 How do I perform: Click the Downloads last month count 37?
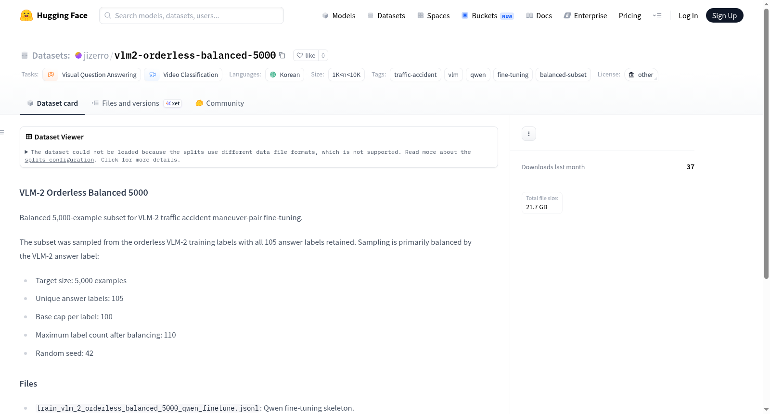[691, 167]
